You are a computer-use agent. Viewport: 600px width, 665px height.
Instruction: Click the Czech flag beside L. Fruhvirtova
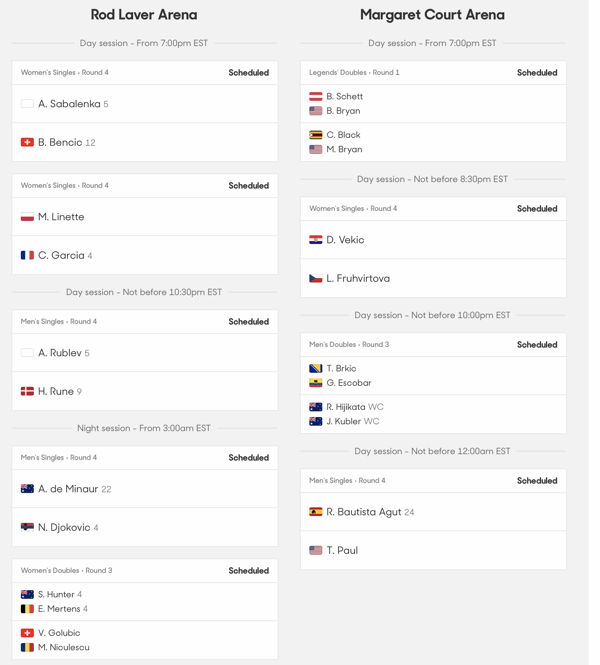click(x=316, y=279)
